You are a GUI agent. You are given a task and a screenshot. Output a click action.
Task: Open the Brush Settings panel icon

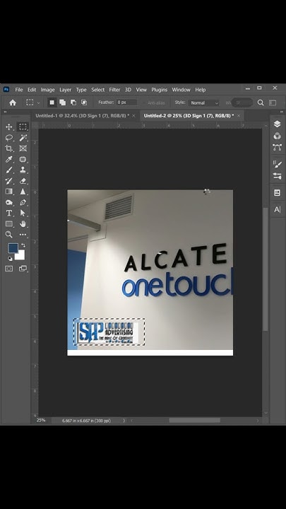278,164
